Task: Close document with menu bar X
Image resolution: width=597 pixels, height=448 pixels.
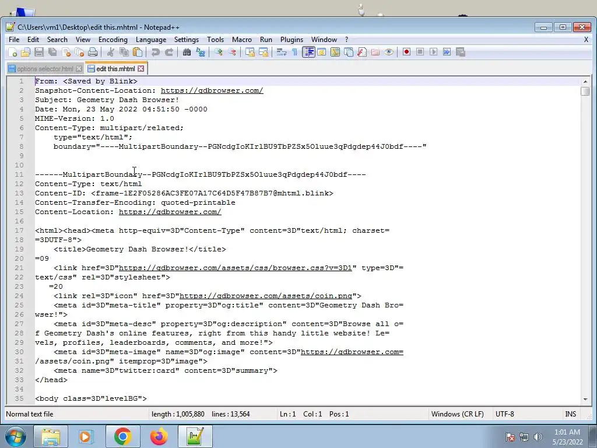Action: pos(586,40)
